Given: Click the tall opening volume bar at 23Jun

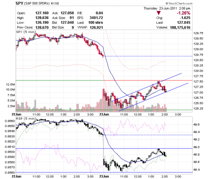Looking at the screenshot, I should tap(103, 101).
